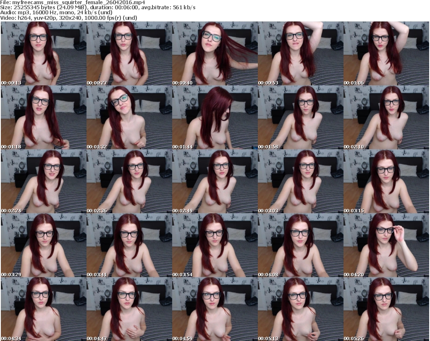This screenshot has width=430, height=341.
Task: Select the thumbnail stamped 00:00:27
Action: point(129,53)
